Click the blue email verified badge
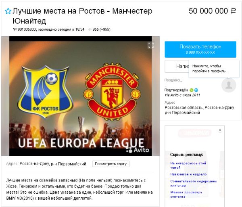Screen dimensions: 242x207 pos(196,90)
